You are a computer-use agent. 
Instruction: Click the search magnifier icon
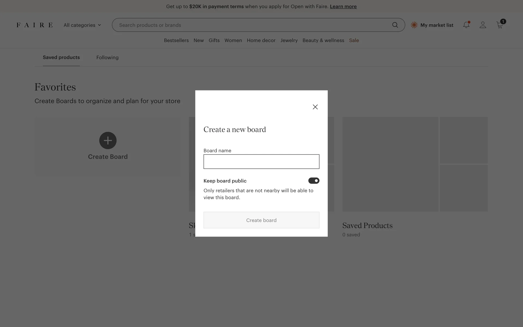(395, 25)
